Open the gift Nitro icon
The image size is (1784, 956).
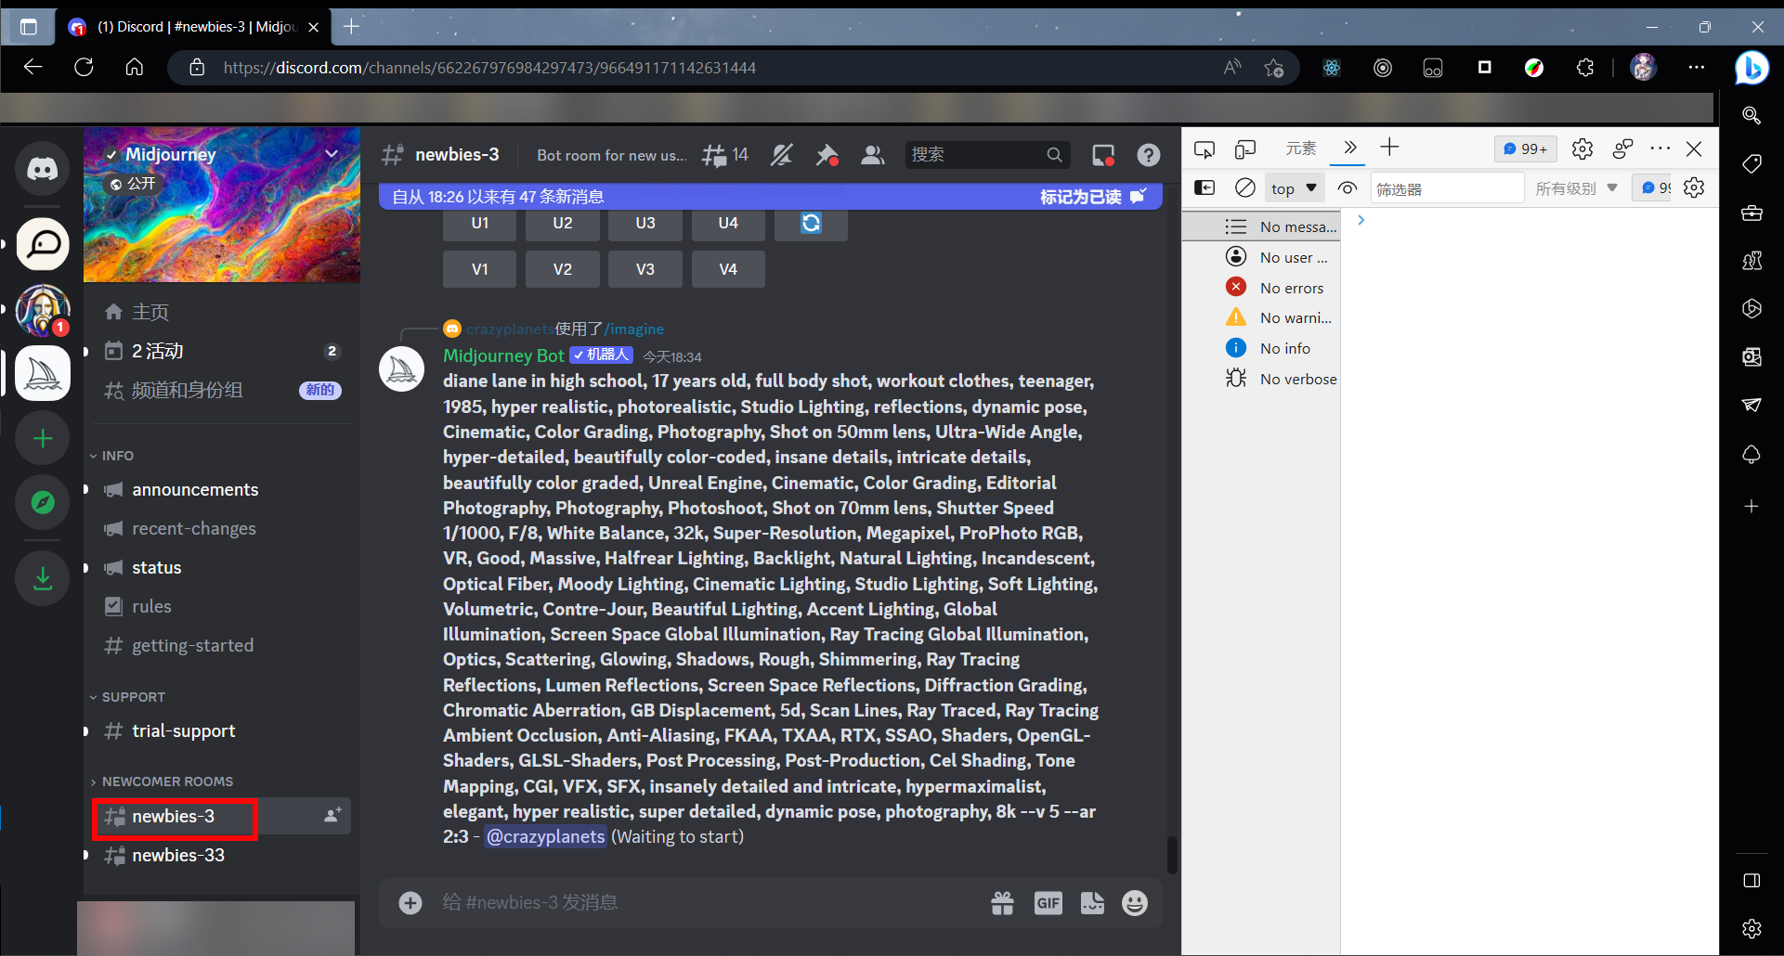(1003, 903)
